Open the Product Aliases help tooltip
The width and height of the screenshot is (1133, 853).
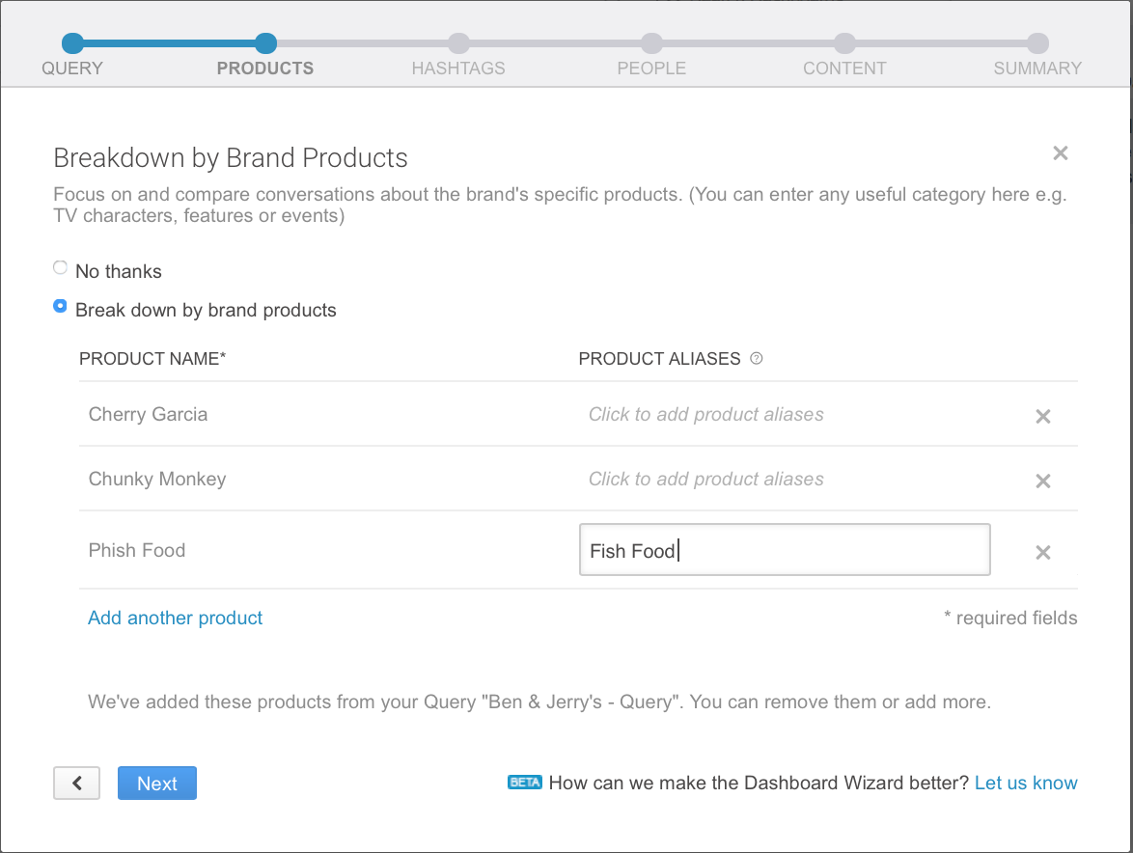coord(757,358)
